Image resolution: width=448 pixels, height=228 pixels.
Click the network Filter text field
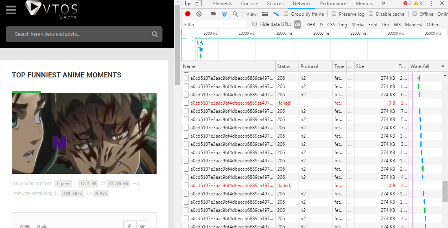(x=215, y=24)
